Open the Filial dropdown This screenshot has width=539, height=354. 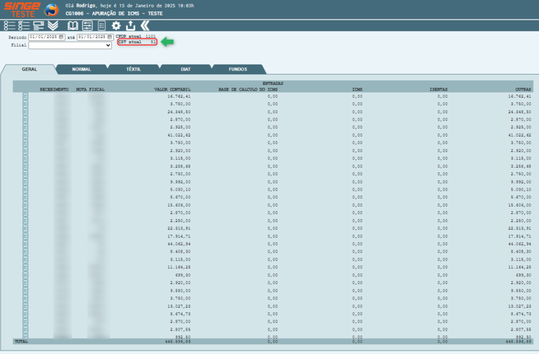[70, 46]
